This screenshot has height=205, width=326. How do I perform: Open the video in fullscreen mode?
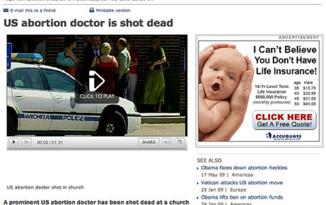pyautogui.click(x=179, y=142)
